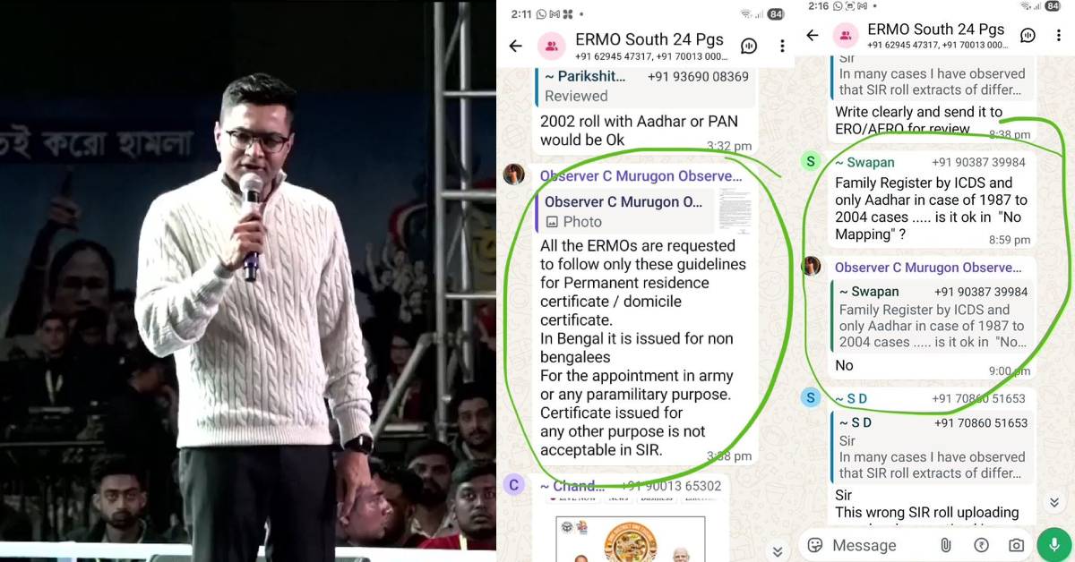Open the emoji picker in the message bar
The image size is (1075, 562).
(x=815, y=545)
